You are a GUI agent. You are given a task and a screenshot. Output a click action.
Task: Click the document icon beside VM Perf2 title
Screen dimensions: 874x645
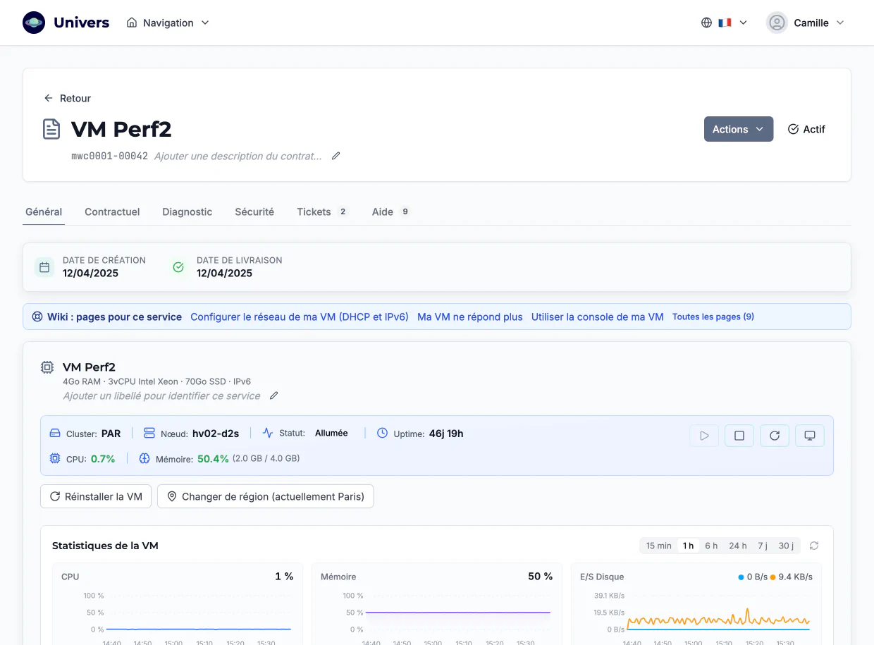click(x=51, y=129)
